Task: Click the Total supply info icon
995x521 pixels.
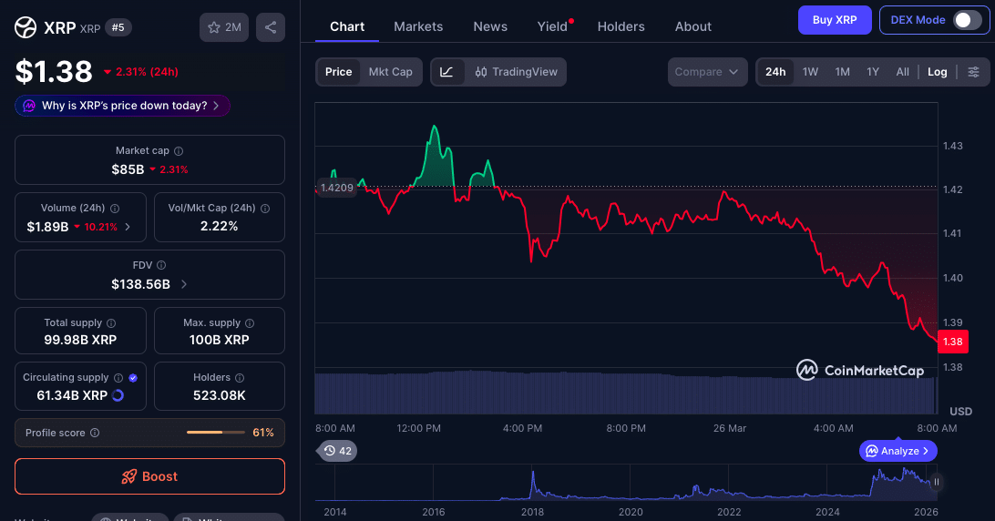Action: (111, 323)
